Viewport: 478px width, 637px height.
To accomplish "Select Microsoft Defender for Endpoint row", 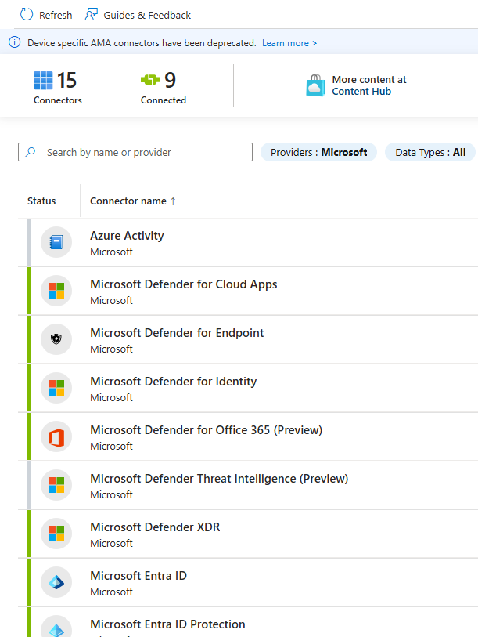I will [x=248, y=339].
